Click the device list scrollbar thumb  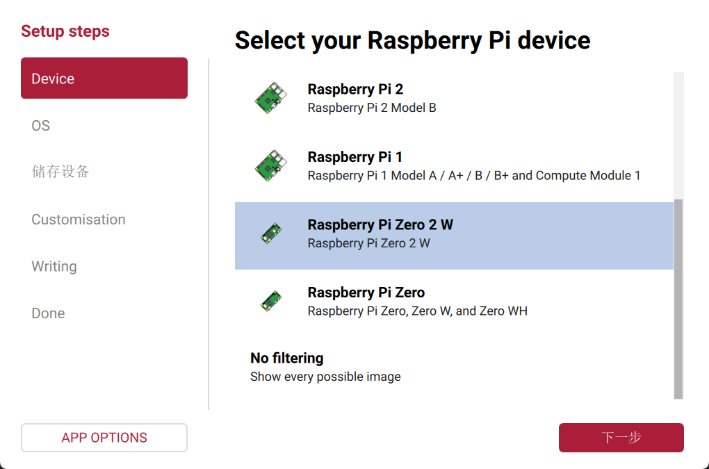pos(678,299)
